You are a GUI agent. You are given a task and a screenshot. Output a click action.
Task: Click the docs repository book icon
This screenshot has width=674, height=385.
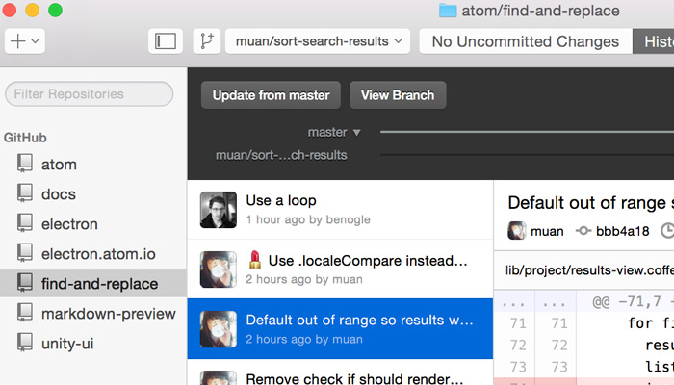[x=25, y=193]
